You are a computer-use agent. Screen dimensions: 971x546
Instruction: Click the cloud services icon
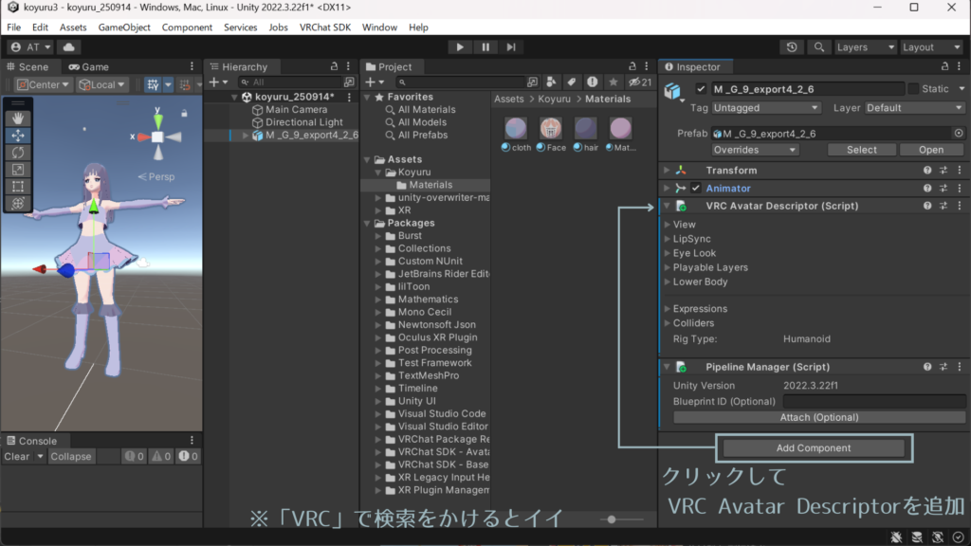(x=70, y=46)
